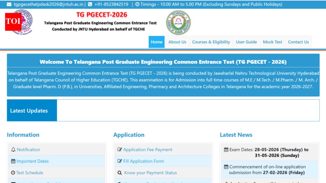Click the bell icon next to Notification

point(13,149)
